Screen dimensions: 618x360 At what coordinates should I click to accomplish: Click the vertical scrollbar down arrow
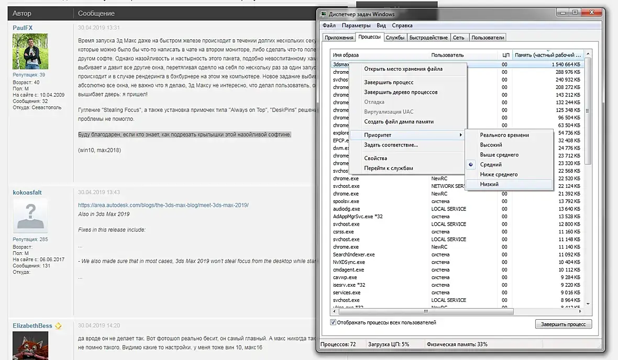click(588, 303)
